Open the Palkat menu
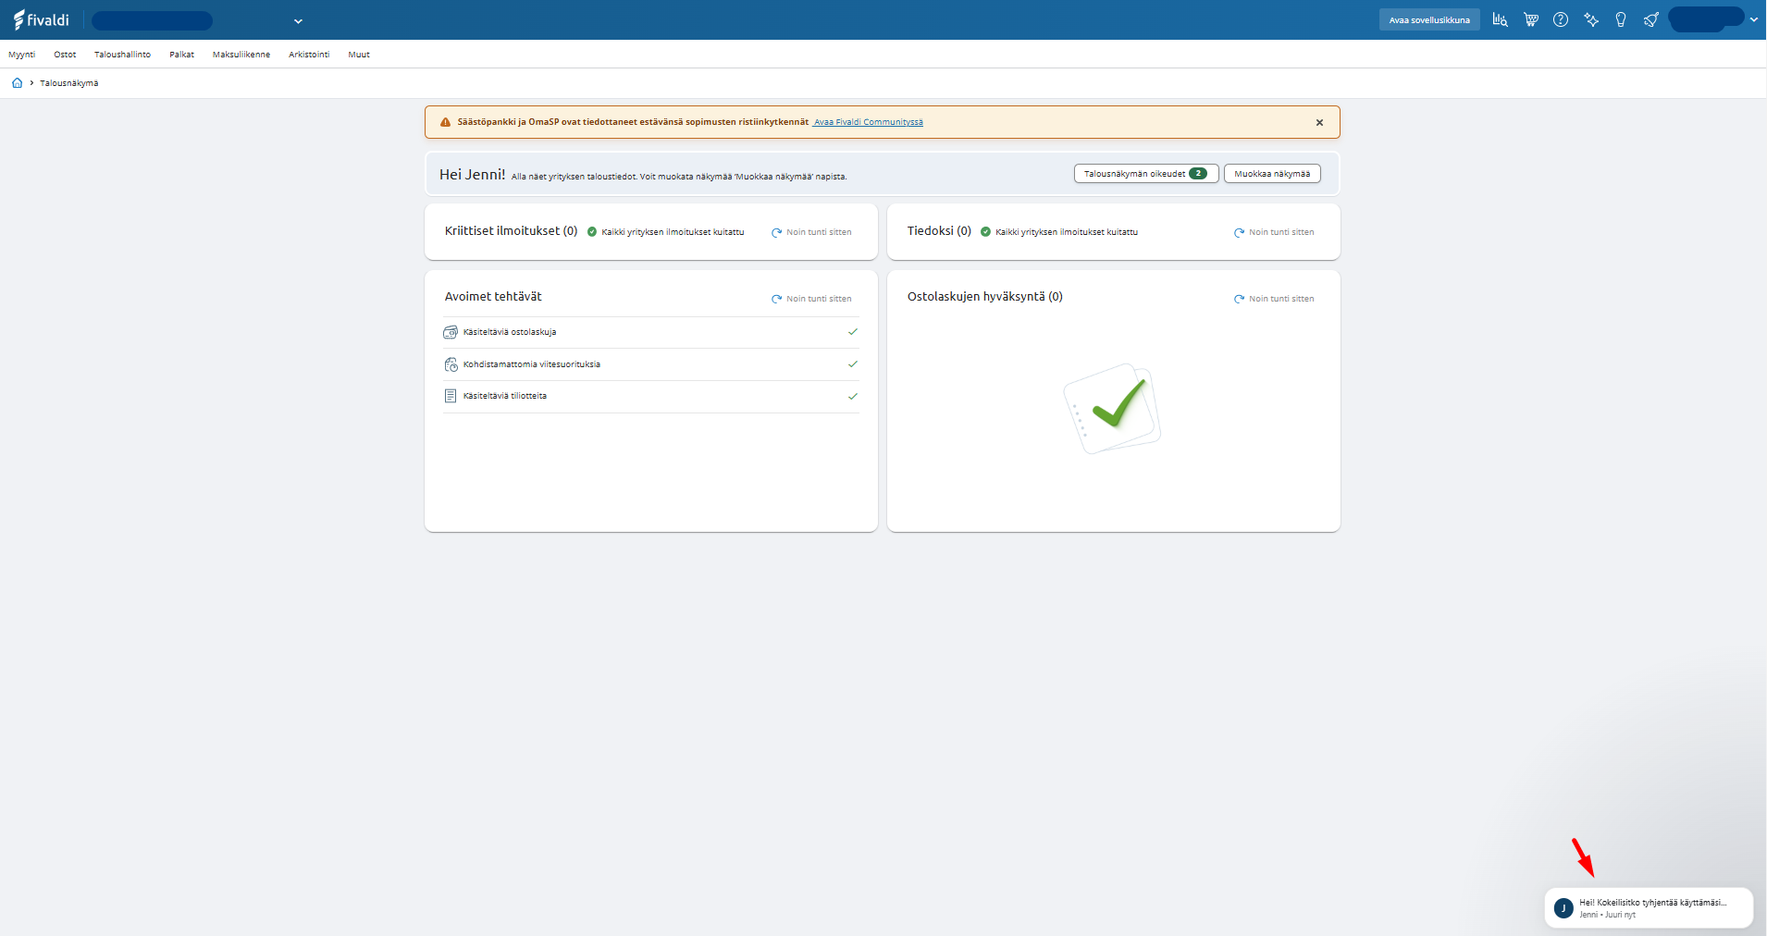 click(x=181, y=55)
